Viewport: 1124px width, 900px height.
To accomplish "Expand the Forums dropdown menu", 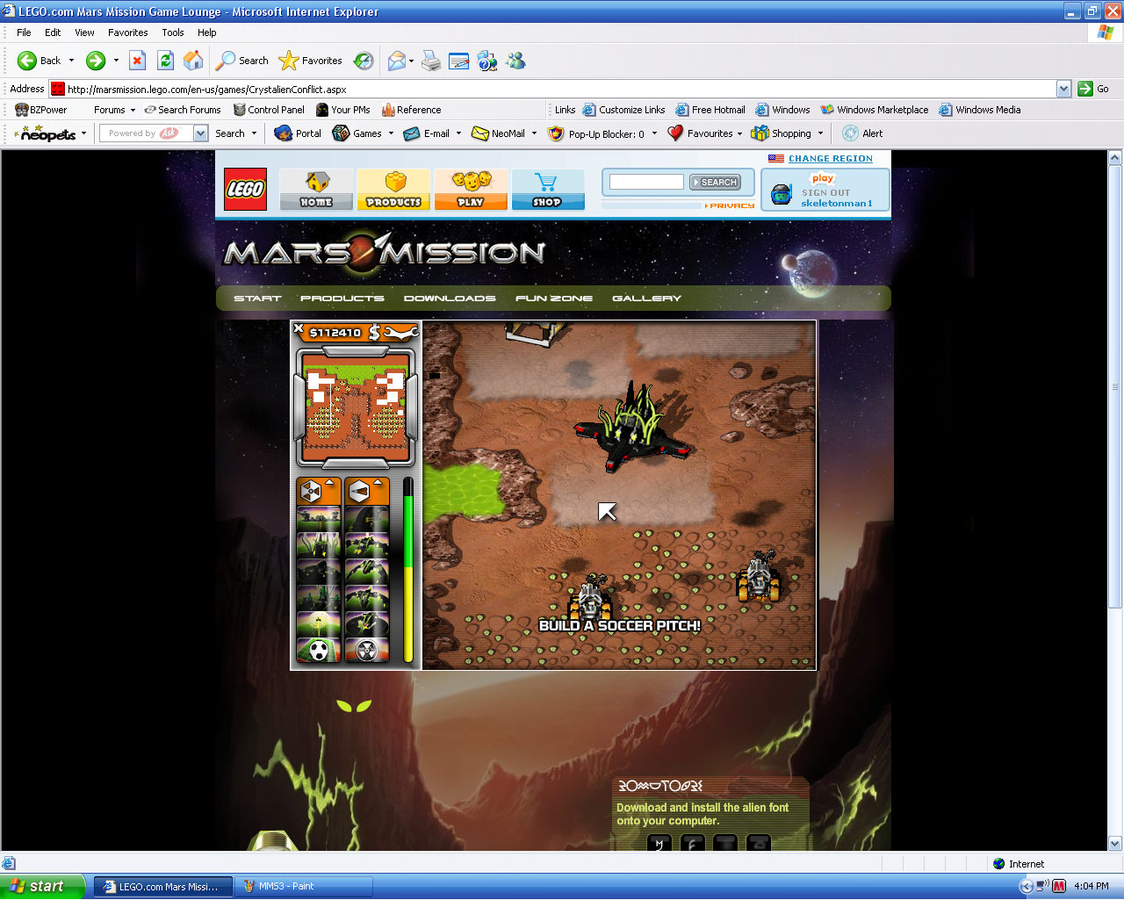I will pyautogui.click(x=133, y=110).
